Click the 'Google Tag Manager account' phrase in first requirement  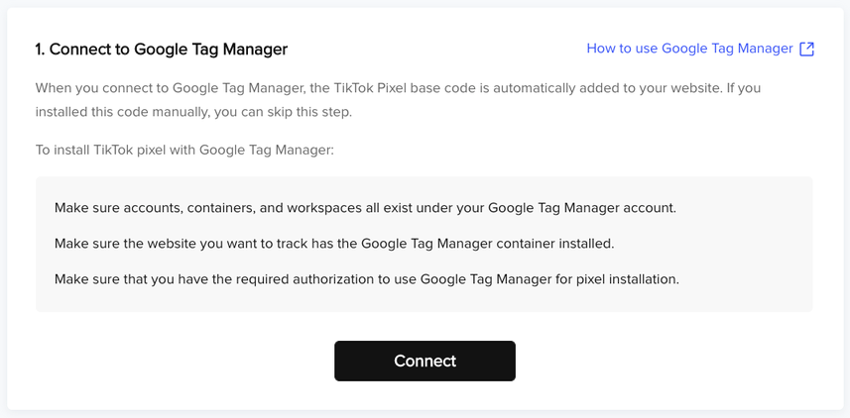[x=582, y=208]
